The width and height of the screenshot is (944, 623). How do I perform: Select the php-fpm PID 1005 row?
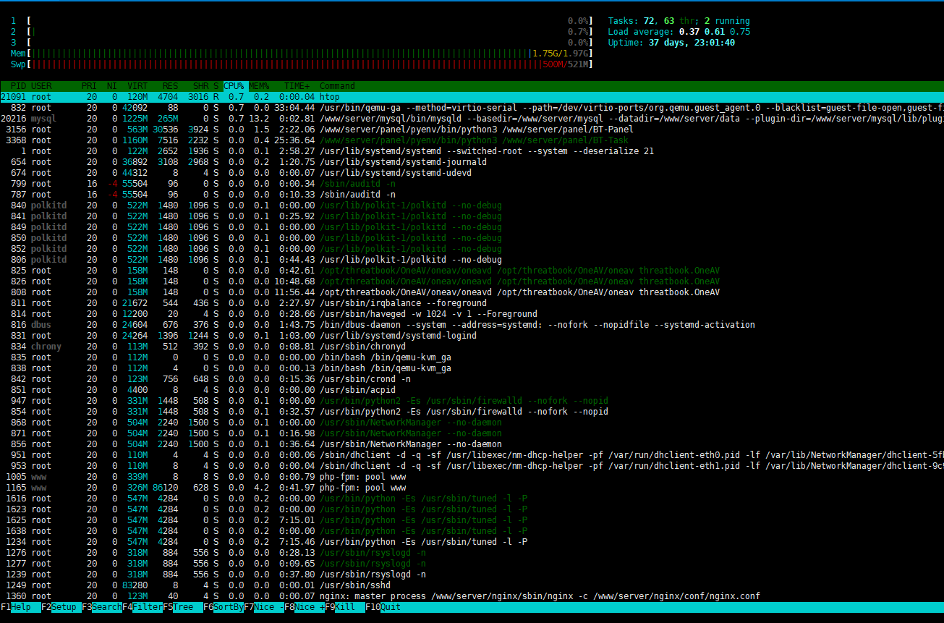(472, 477)
